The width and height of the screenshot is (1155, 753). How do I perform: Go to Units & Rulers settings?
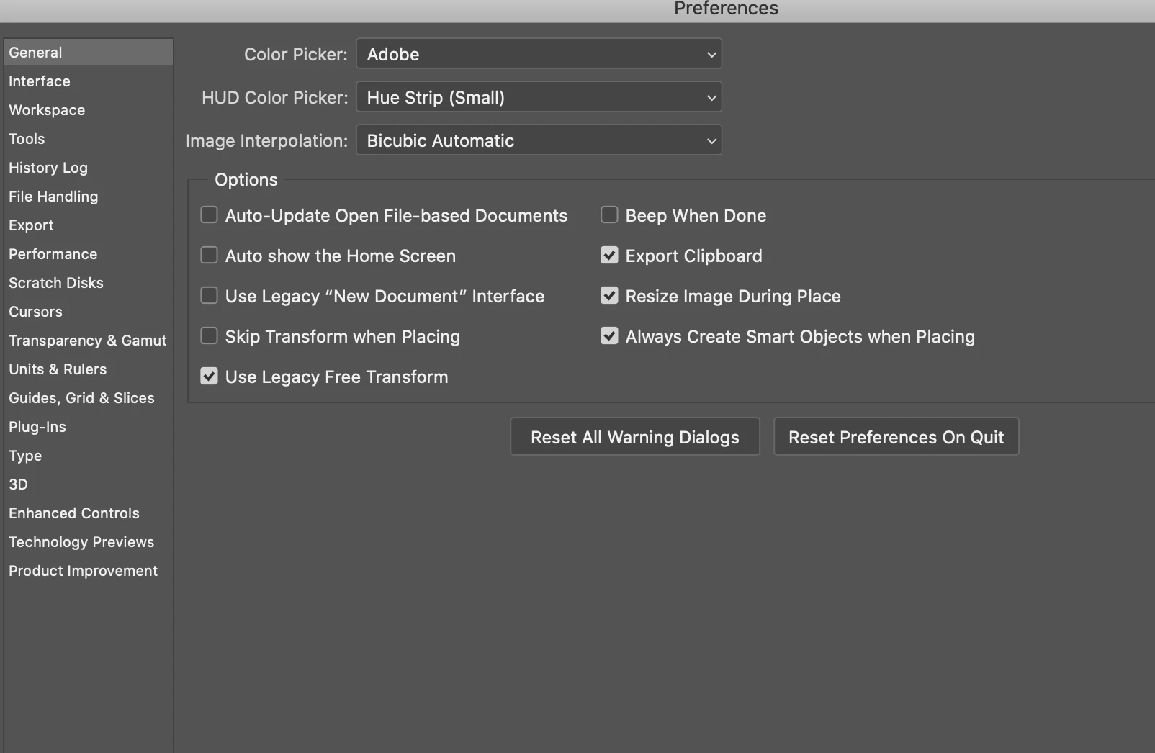(x=58, y=369)
